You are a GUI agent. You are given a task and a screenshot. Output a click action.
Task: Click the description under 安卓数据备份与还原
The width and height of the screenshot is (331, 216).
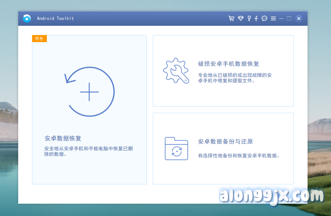pyautogui.click(x=239, y=155)
